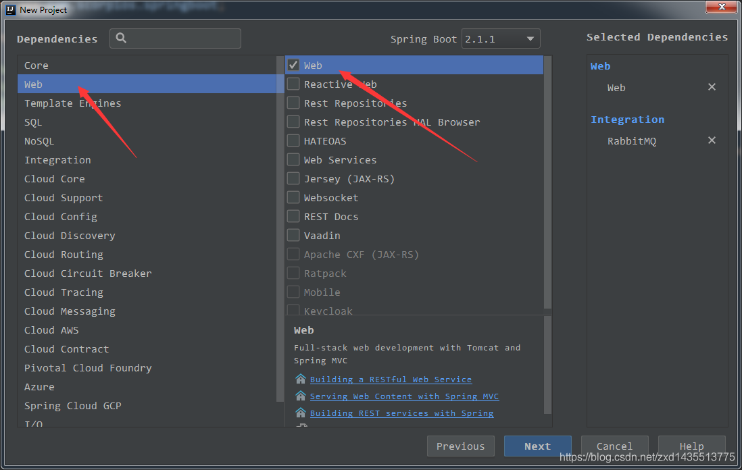Tick Rest Repositories HAL Browser checkbox
Image resolution: width=742 pixels, height=470 pixels.
pos(293,122)
